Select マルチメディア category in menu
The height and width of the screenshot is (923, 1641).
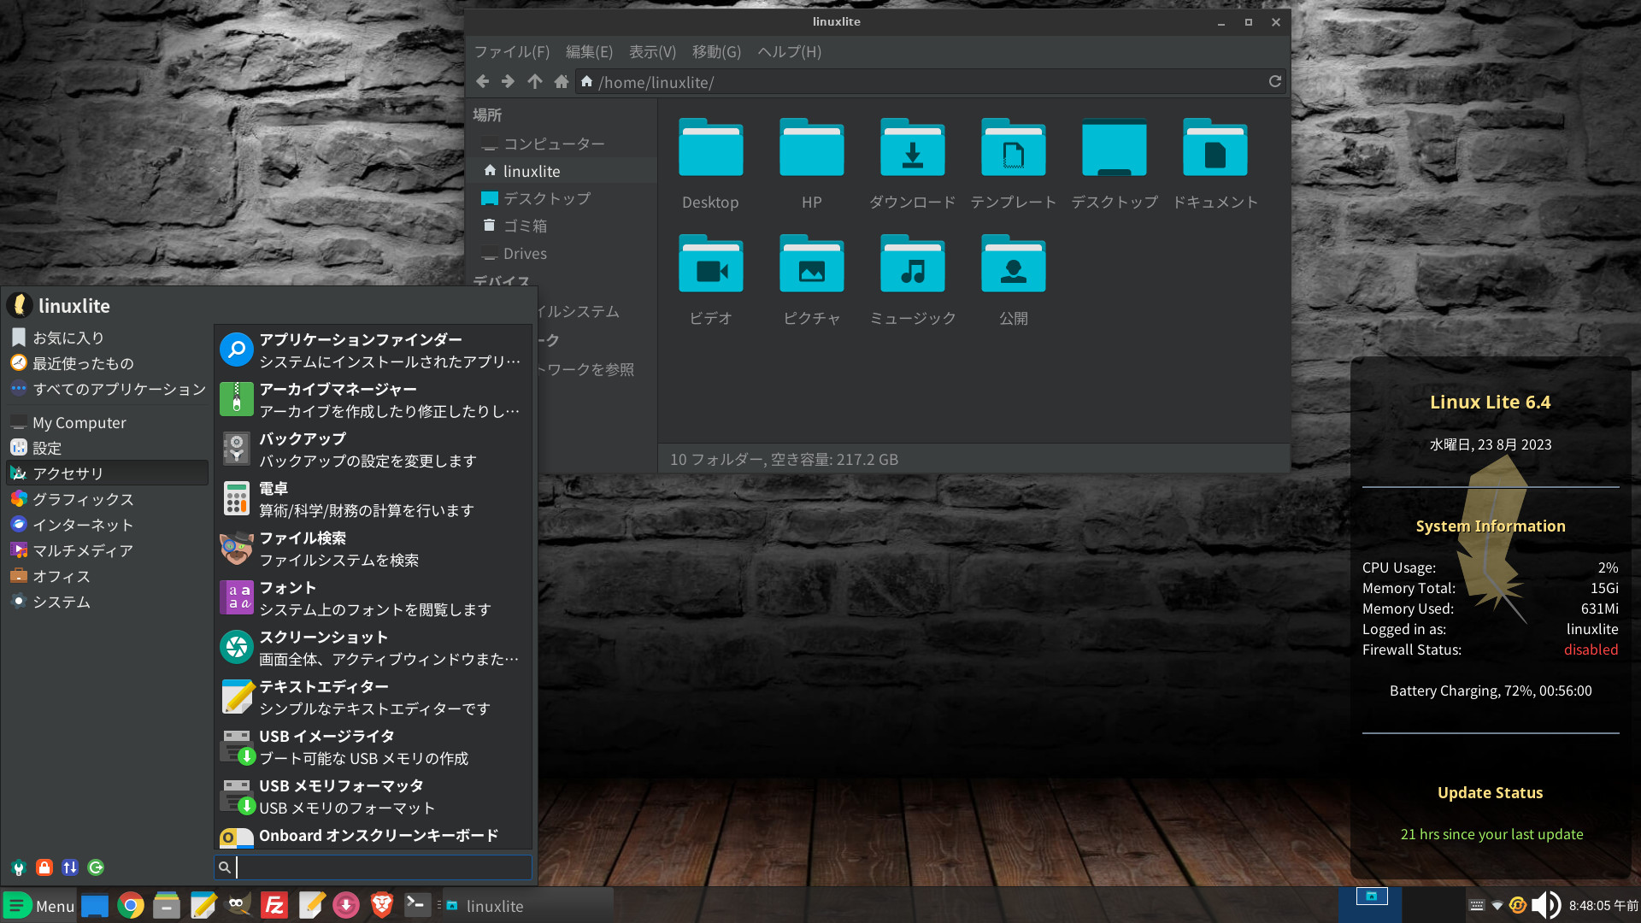(108, 550)
